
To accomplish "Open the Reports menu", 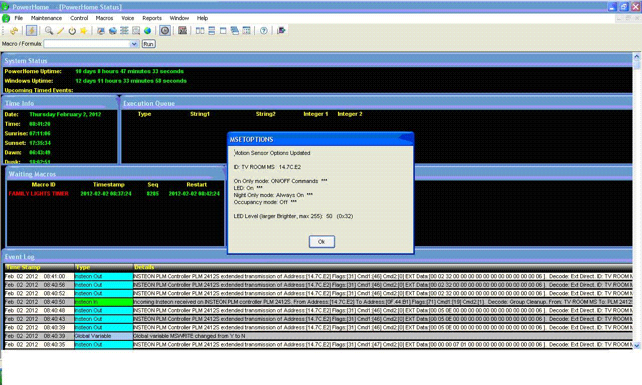I will 152,18.
